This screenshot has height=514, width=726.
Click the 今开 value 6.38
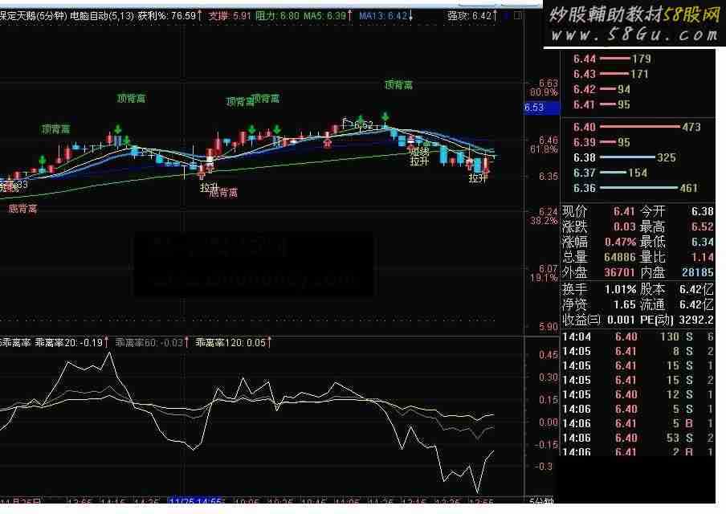(703, 211)
